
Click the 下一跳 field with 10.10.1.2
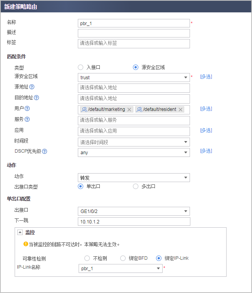134,221
